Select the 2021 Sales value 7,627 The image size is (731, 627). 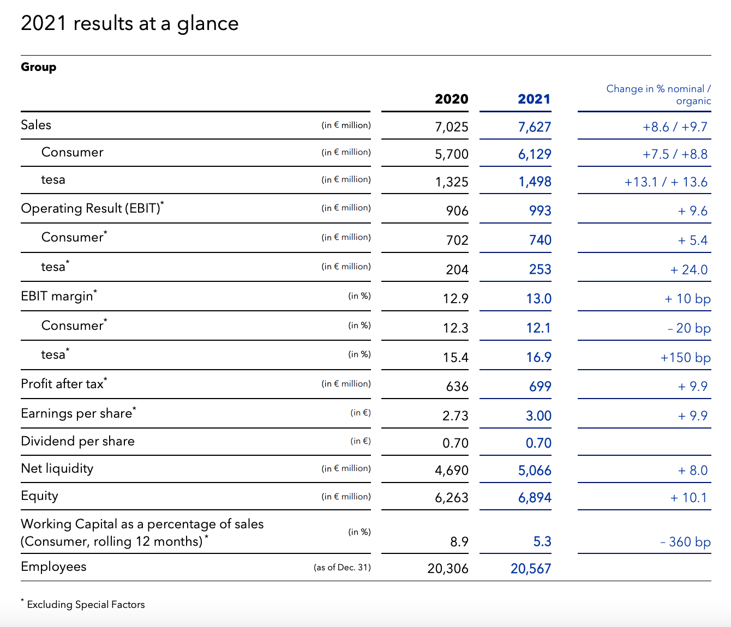coord(534,127)
